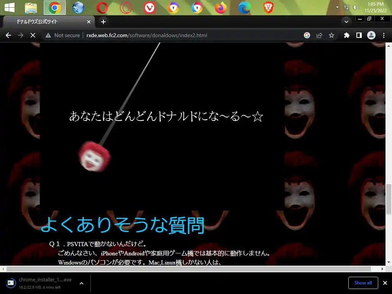
Task: Click the よくありそうな質問 heading
Action: click(x=123, y=225)
